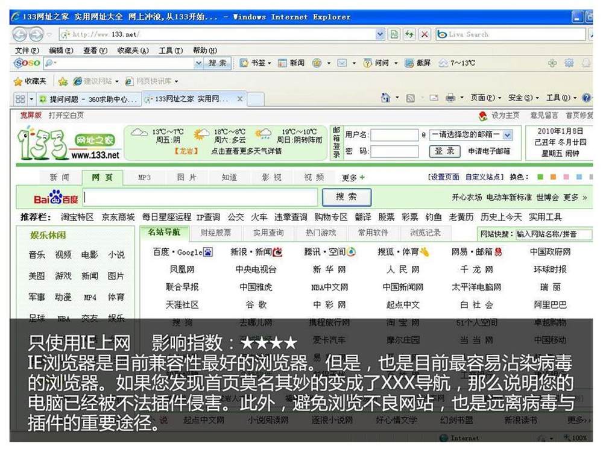Focus the Baidu search input field
This screenshot has width=603, height=452.
click(x=200, y=197)
